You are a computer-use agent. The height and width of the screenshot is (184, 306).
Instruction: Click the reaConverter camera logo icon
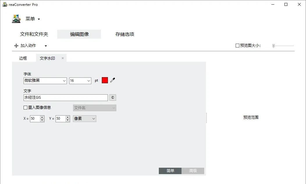click(x=16, y=19)
